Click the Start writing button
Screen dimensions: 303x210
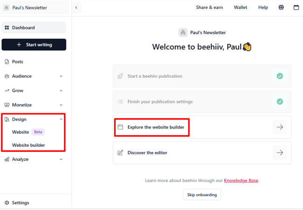click(x=34, y=45)
